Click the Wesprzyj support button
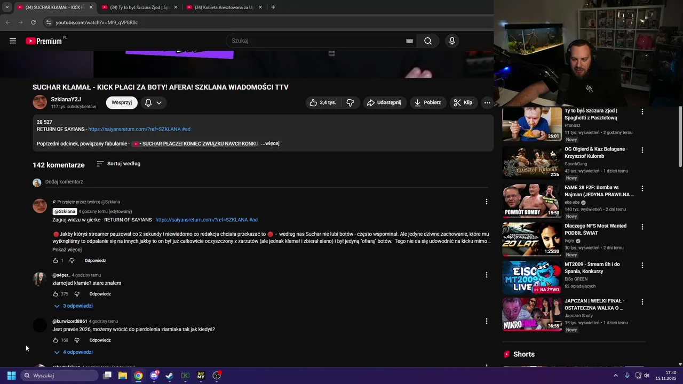Image resolution: width=683 pixels, height=384 pixels. click(122, 102)
